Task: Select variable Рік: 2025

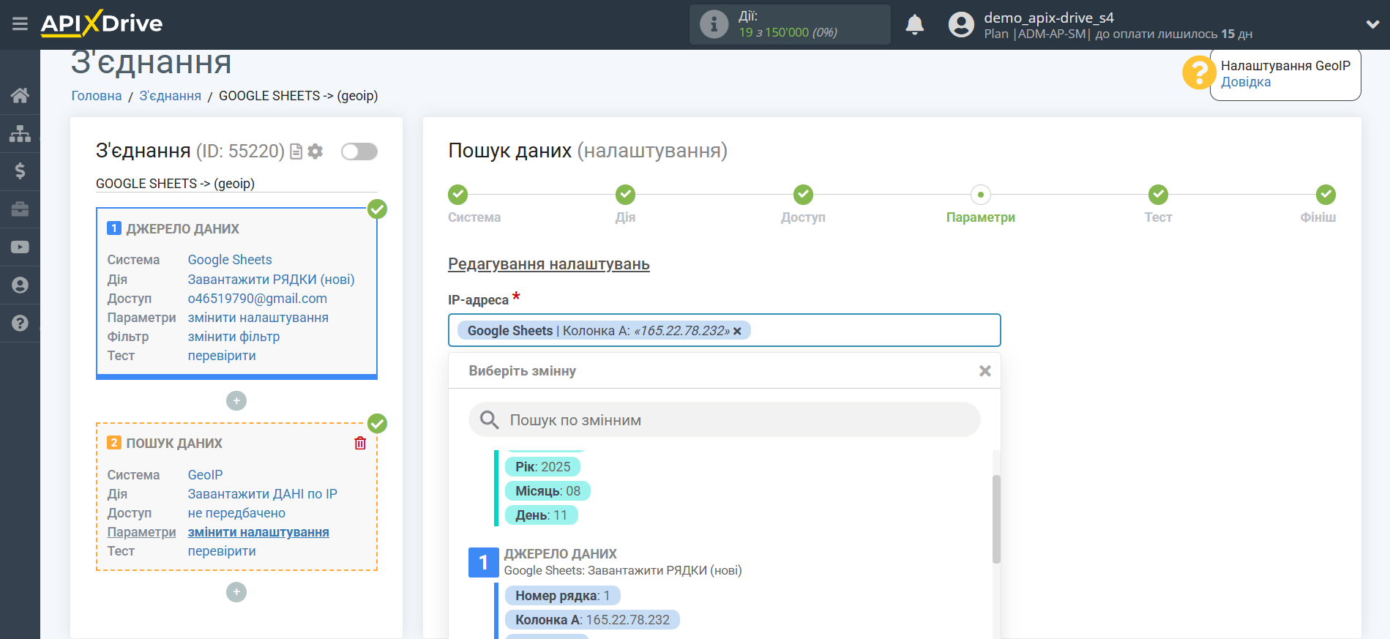Action: [542, 467]
